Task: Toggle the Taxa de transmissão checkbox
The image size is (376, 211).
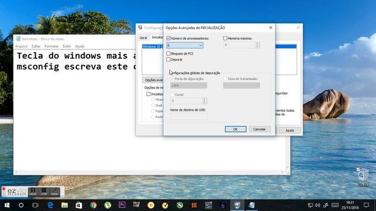Action: coord(225,79)
